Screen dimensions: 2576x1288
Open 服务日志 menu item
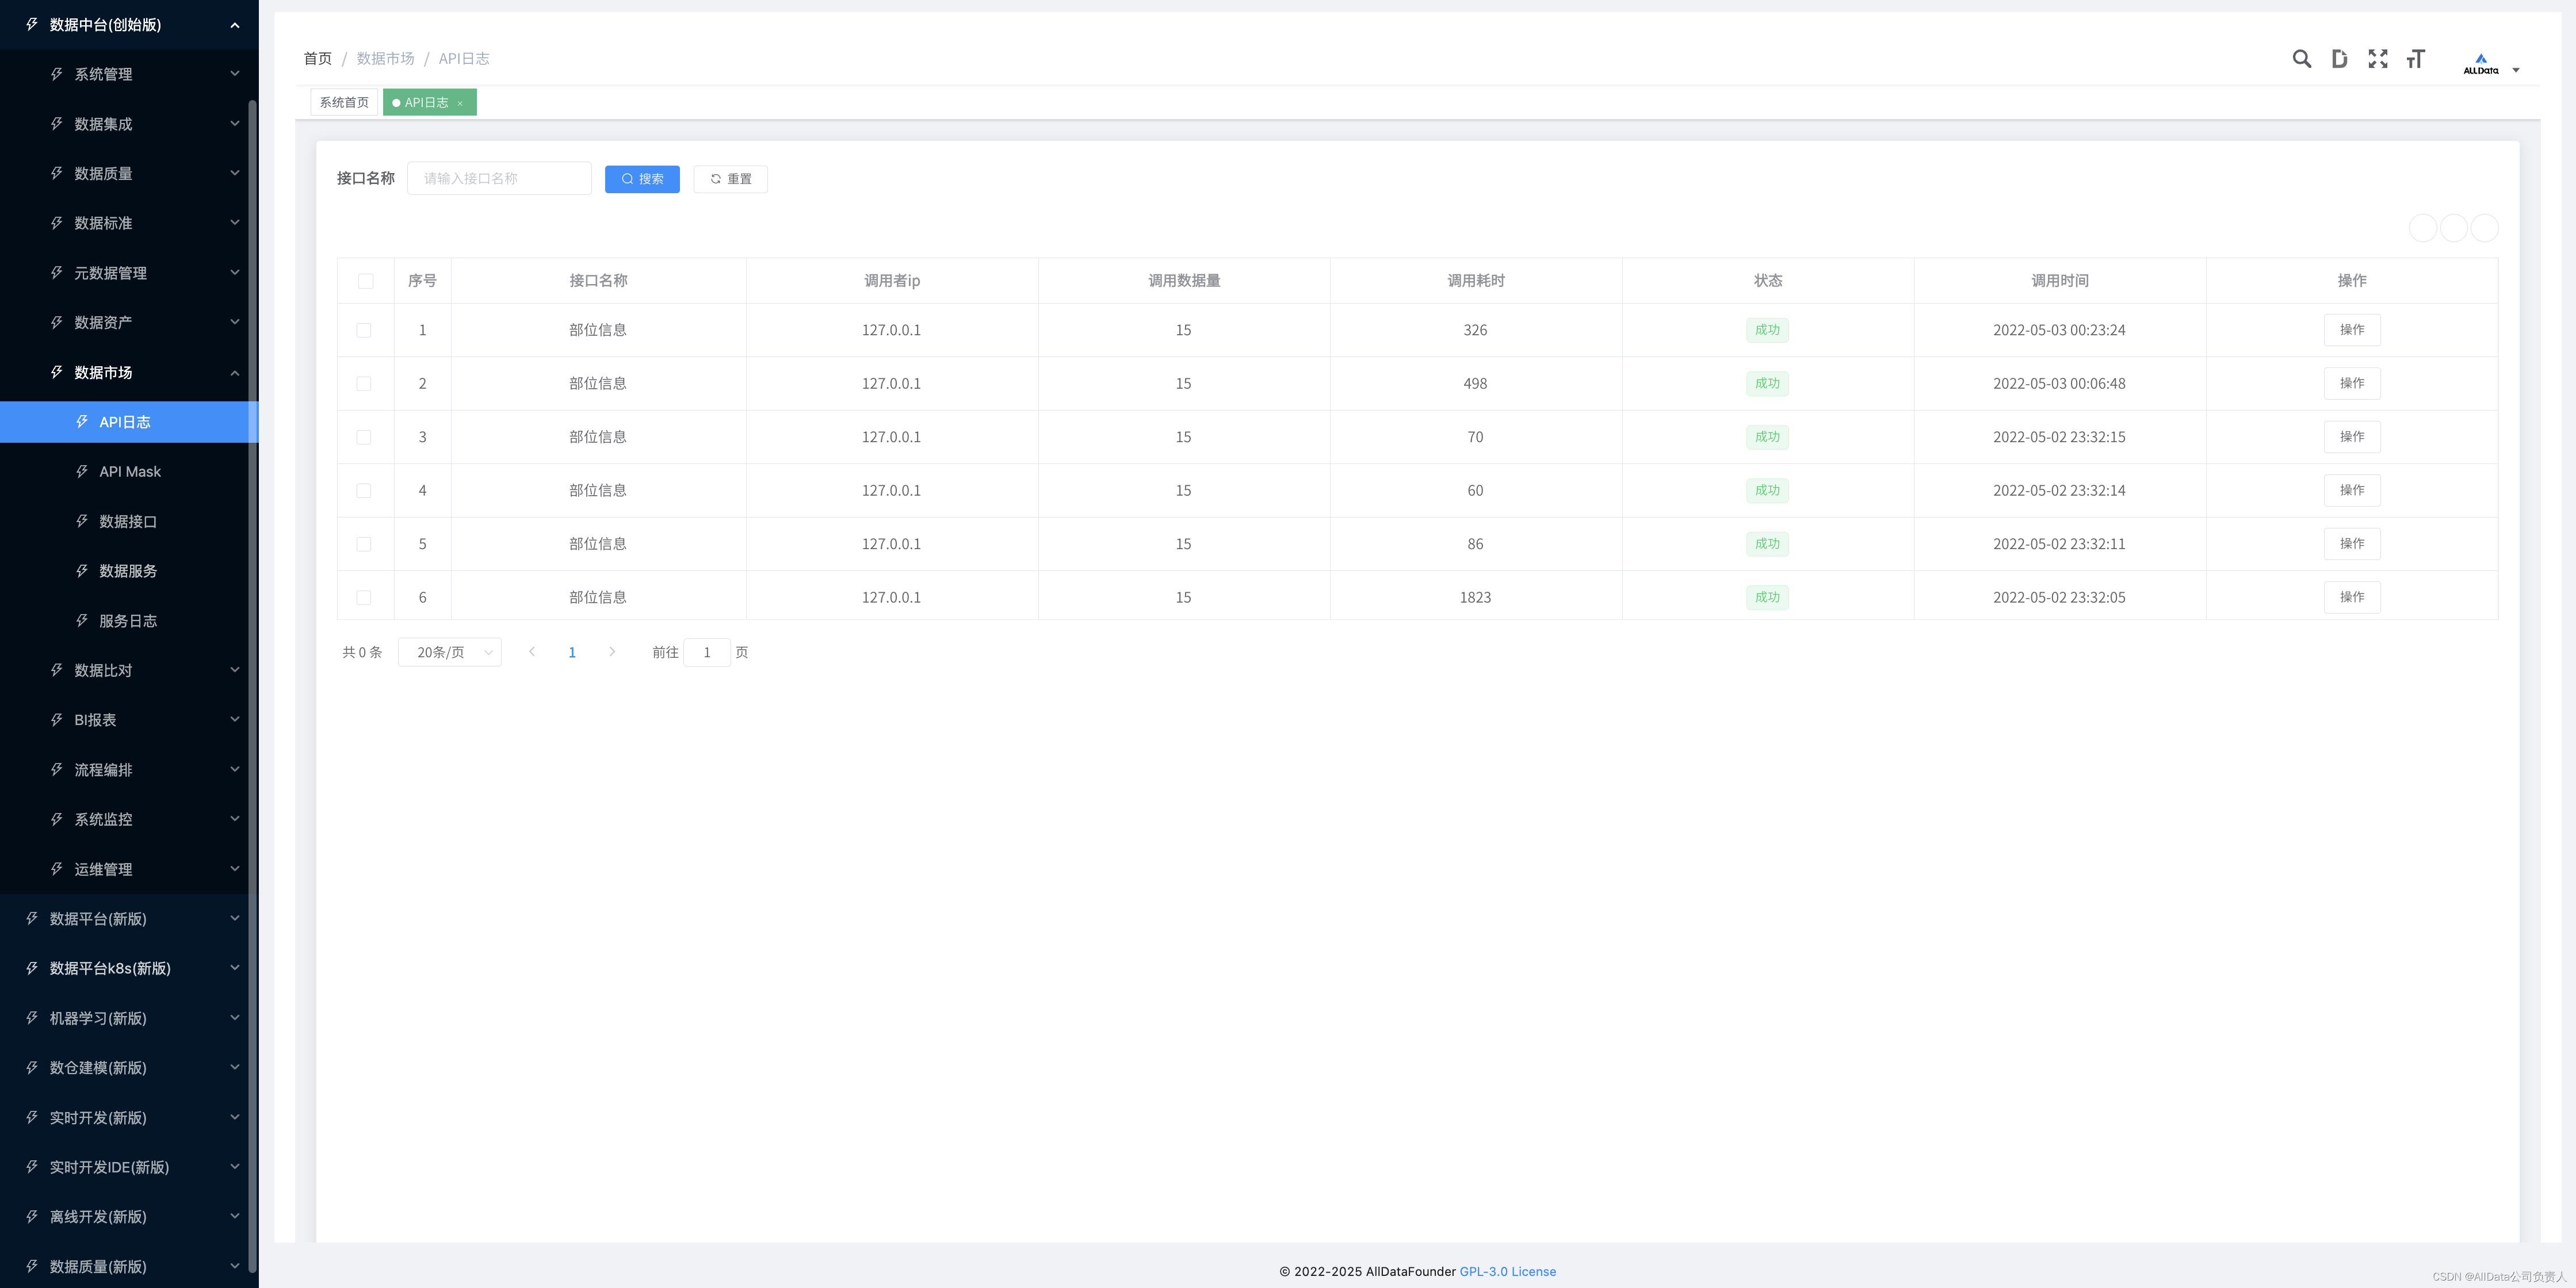(127, 620)
